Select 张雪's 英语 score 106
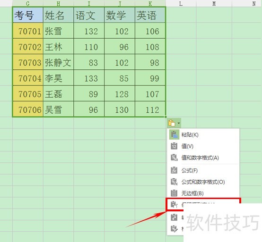 (150, 31)
